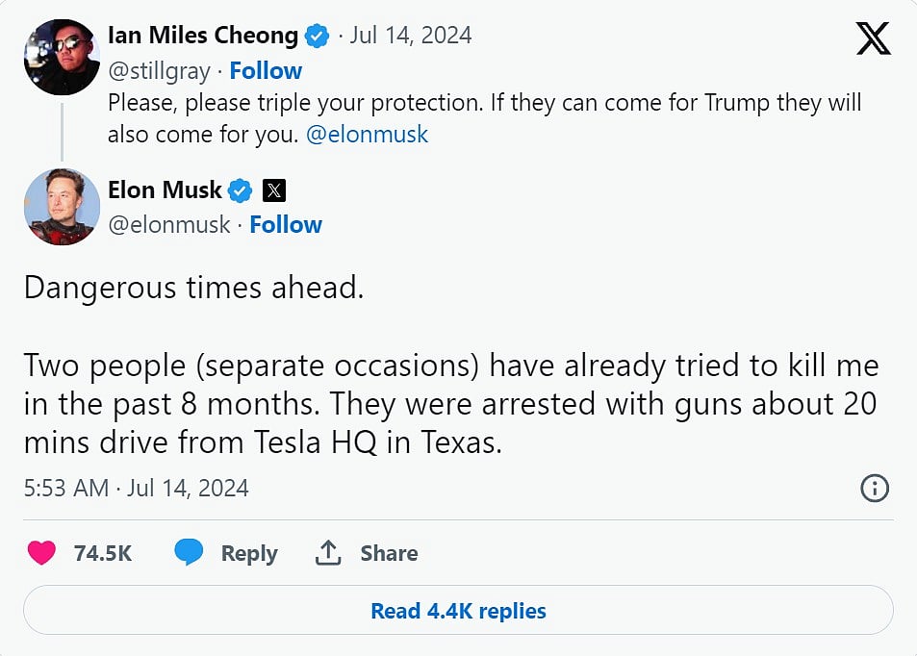Open the Ian Miles Cheong profile name
Image resolution: width=917 pixels, height=656 pixels.
tap(203, 37)
